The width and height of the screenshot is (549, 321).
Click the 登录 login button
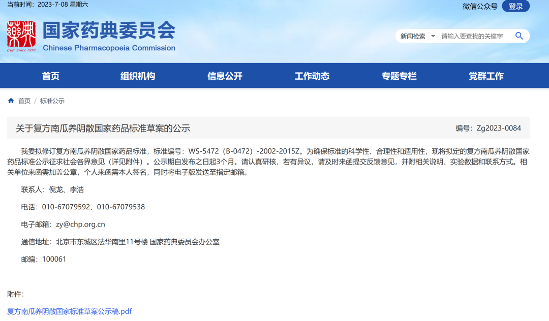click(x=516, y=6)
